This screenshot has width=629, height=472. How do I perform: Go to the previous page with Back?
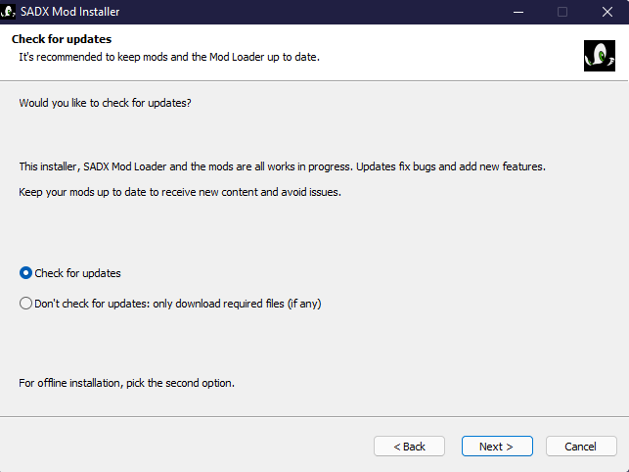tap(409, 447)
